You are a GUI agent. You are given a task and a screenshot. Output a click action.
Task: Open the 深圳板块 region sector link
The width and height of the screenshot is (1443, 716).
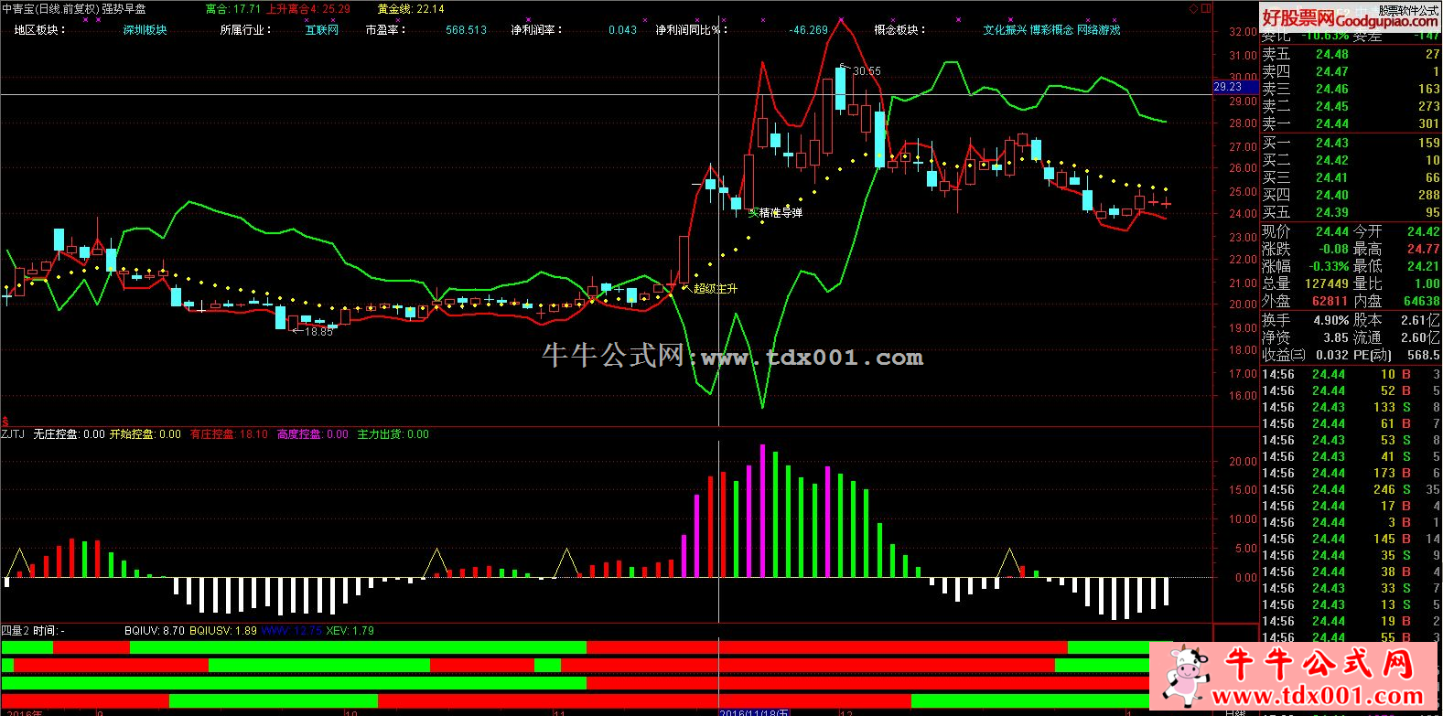click(145, 30)
